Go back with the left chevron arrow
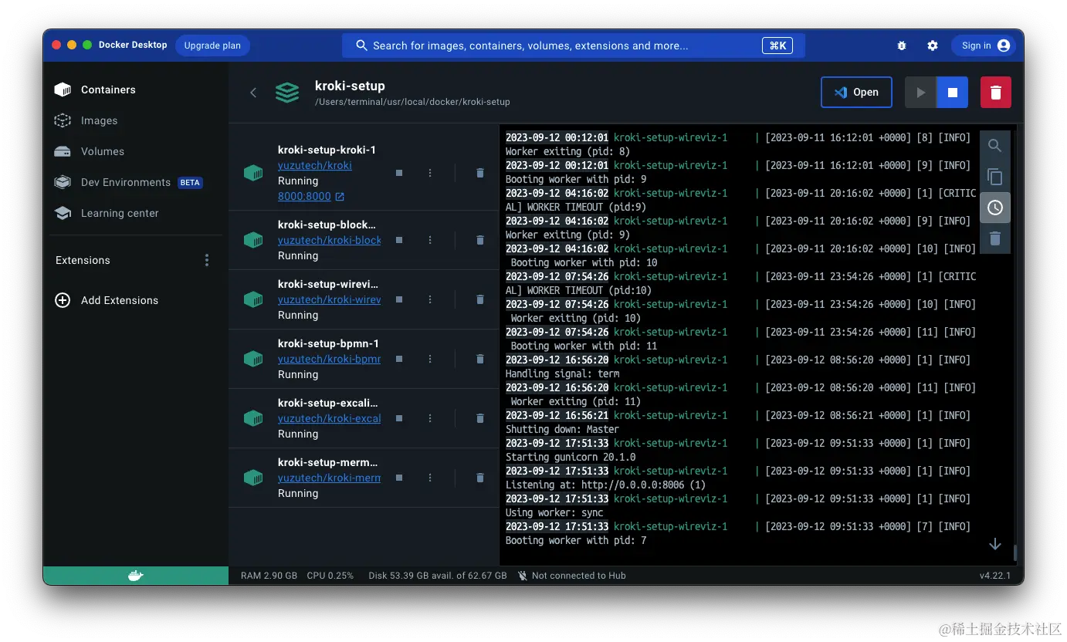1067x642 pixels. click(x=253, y=93)
